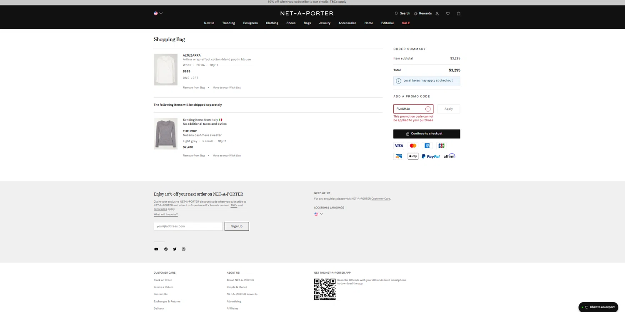Open the Bags menu
The image size is (625, 312).
[x=307, y=23]
